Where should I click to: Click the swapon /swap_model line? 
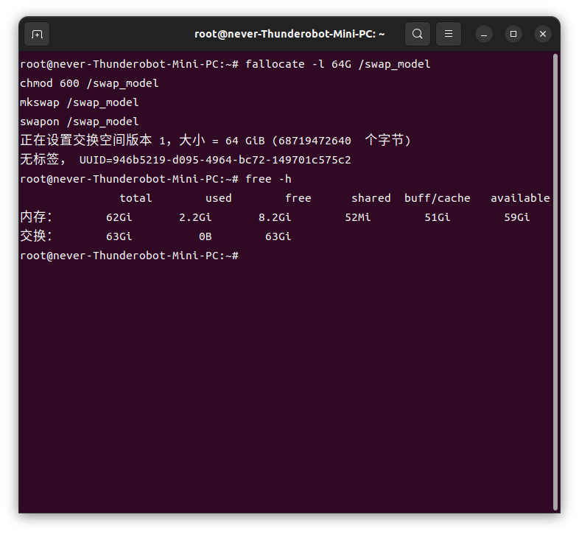click(x=80, y=122)
